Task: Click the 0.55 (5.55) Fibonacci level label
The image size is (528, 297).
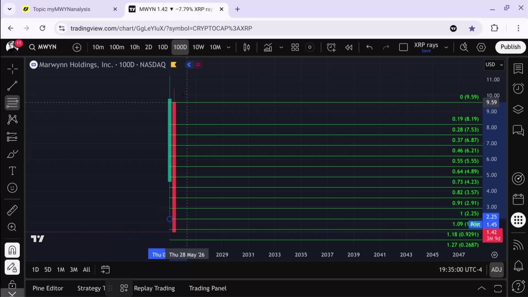Action: 465,161
